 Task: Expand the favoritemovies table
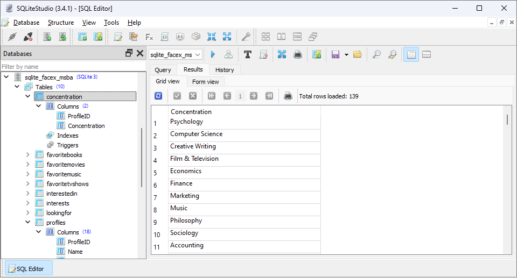pos(28,164)
